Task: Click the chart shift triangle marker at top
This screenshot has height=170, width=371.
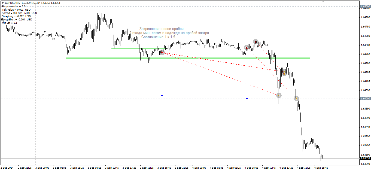Action: (x=323, y=1)
